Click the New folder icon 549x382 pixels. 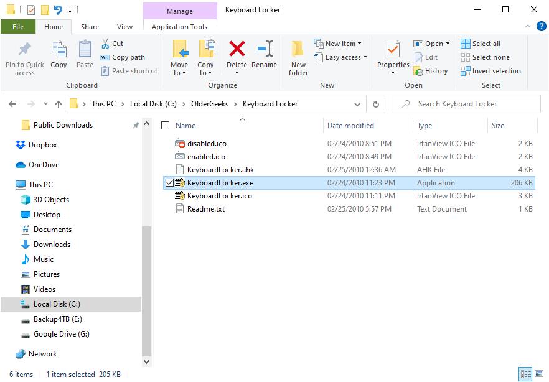[x=298, y=49]
